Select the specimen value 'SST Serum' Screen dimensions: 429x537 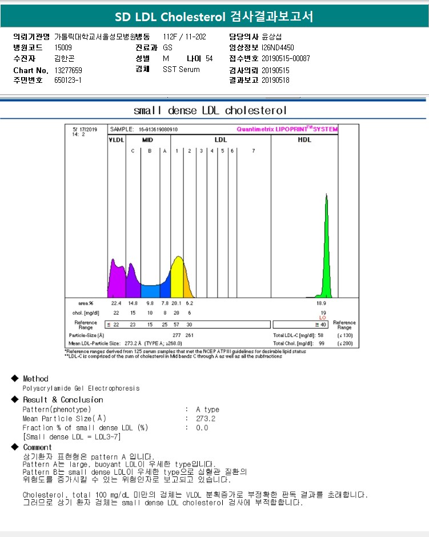point(181,70)
